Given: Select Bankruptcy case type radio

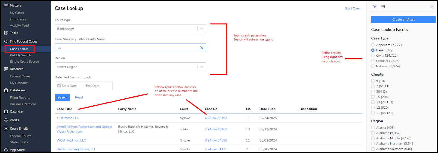Looking at the screenshot, I should coord(373,50).
